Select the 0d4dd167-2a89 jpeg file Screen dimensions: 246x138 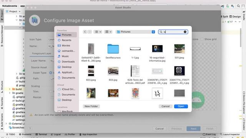pos(91,53)
